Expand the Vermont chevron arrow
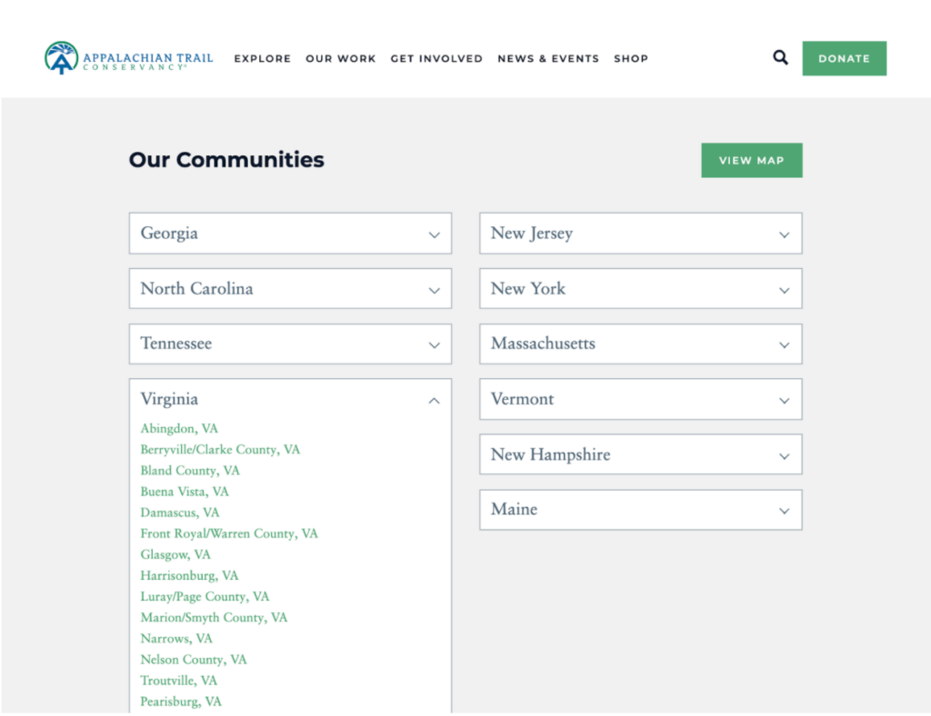 784,401
